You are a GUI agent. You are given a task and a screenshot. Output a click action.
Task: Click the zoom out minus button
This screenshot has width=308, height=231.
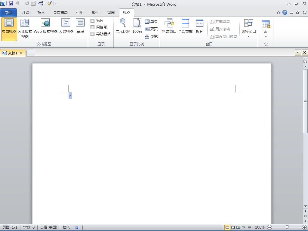click(270, 227)
